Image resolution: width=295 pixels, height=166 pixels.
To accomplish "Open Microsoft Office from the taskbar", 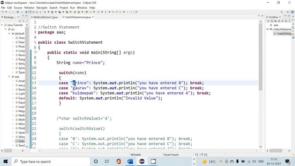I will click(x=118, y=161).
